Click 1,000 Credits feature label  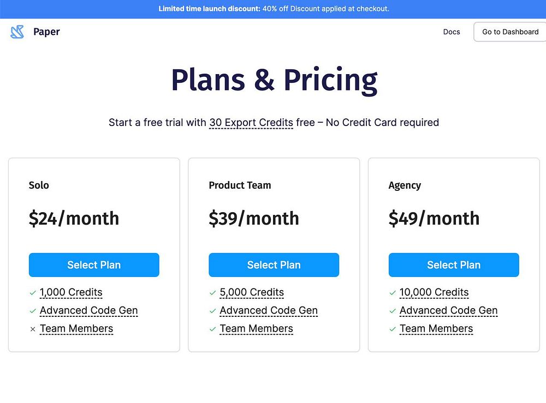(71, 292)
